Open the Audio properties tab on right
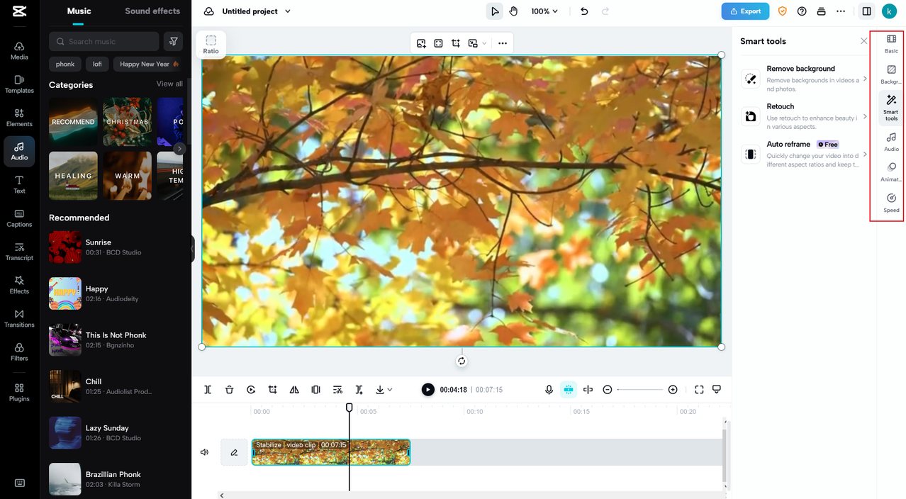The image size is (906, 499). point(891,142)
